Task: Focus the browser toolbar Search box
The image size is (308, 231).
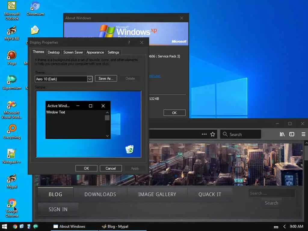Action: [x=241, y=134]
